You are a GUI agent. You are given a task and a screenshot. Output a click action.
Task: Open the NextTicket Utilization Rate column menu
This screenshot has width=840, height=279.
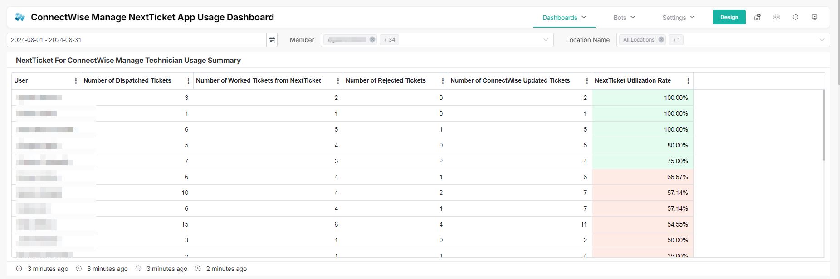(688, 81)
